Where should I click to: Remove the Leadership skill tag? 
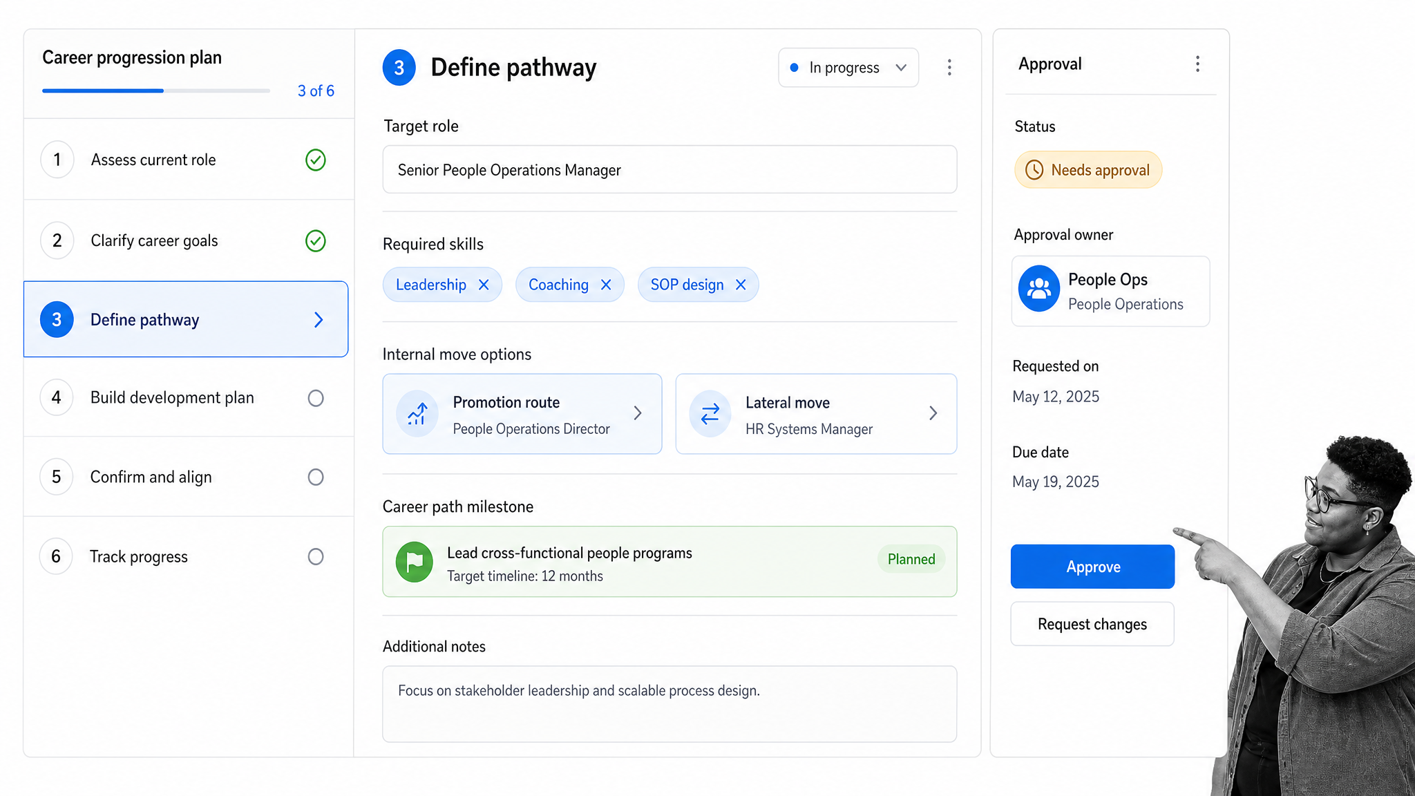pos(484,285)
